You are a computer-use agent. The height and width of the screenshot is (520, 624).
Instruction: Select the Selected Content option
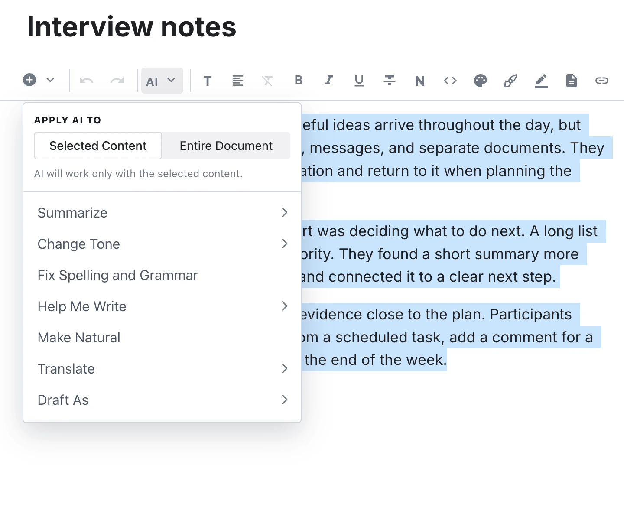(98, 146)
